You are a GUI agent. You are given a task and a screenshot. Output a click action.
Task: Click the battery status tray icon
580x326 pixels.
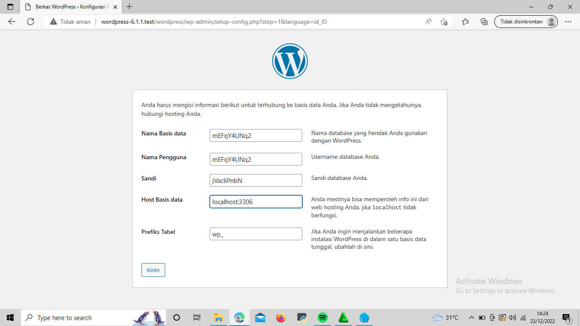pos(482,318)
